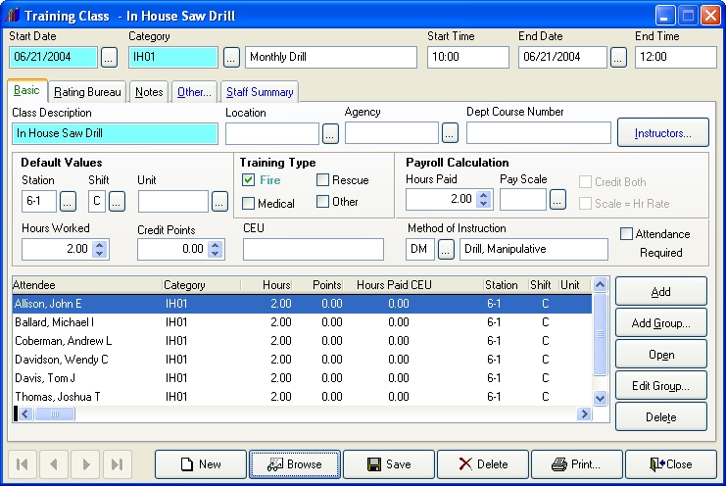The height and width of the screenshot is (486, 726).
Task: Open Station lookup ellipsis button
Action: click(x=68, y=201)
